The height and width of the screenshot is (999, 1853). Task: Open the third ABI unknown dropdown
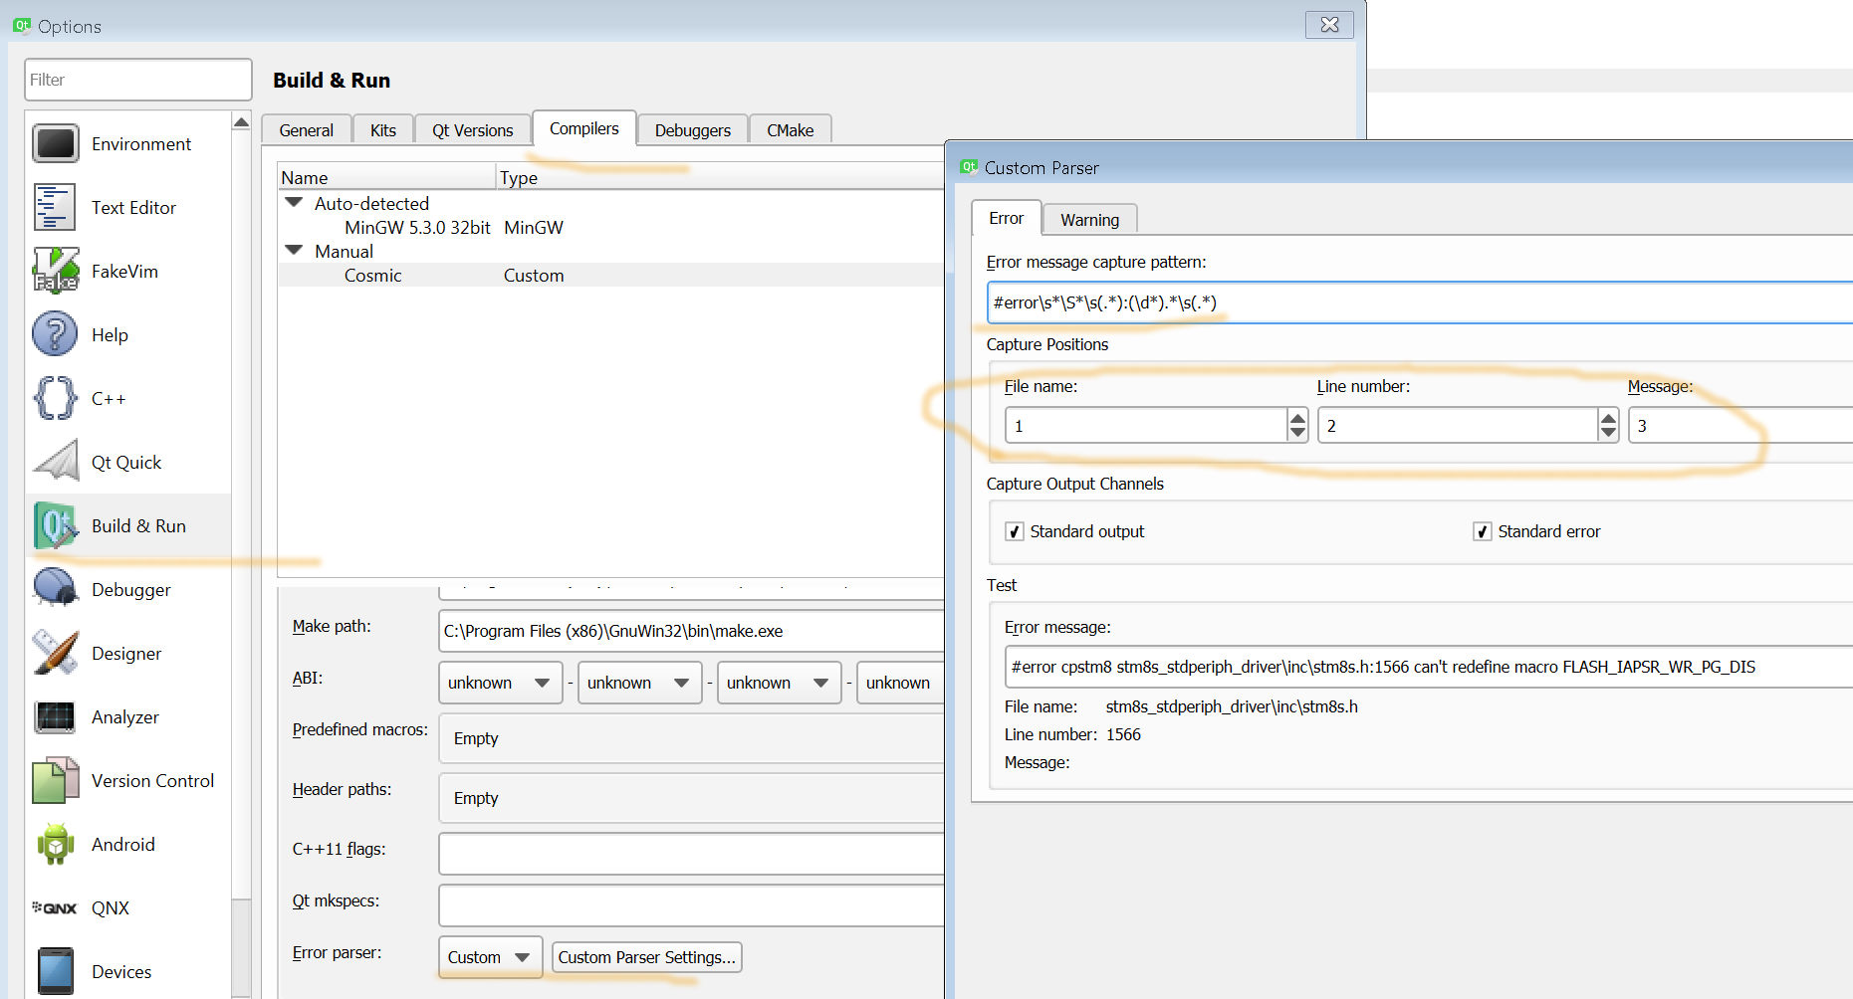point(779,683)
